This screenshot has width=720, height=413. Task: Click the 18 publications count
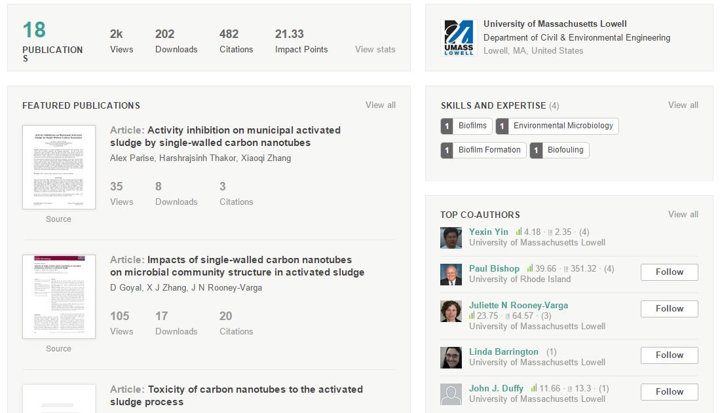35,30
